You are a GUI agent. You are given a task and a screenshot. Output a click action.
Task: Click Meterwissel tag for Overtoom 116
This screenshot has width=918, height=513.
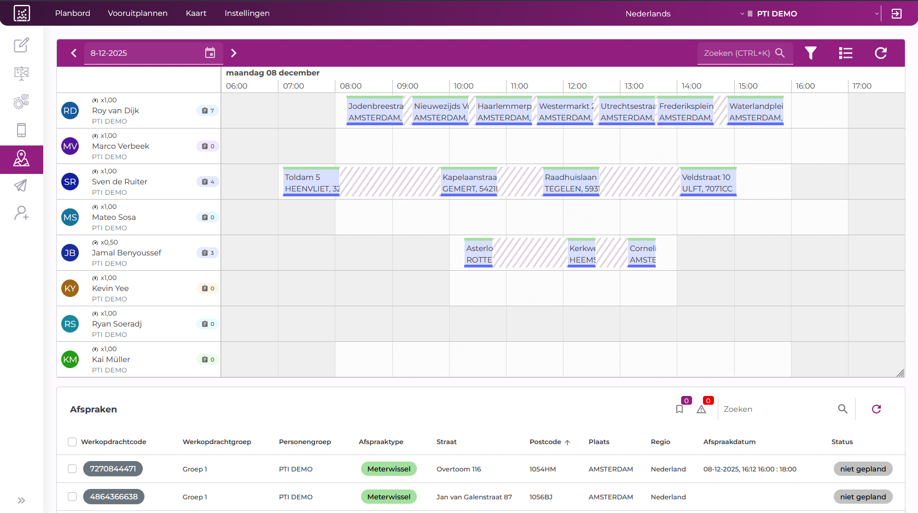[389, 469]
